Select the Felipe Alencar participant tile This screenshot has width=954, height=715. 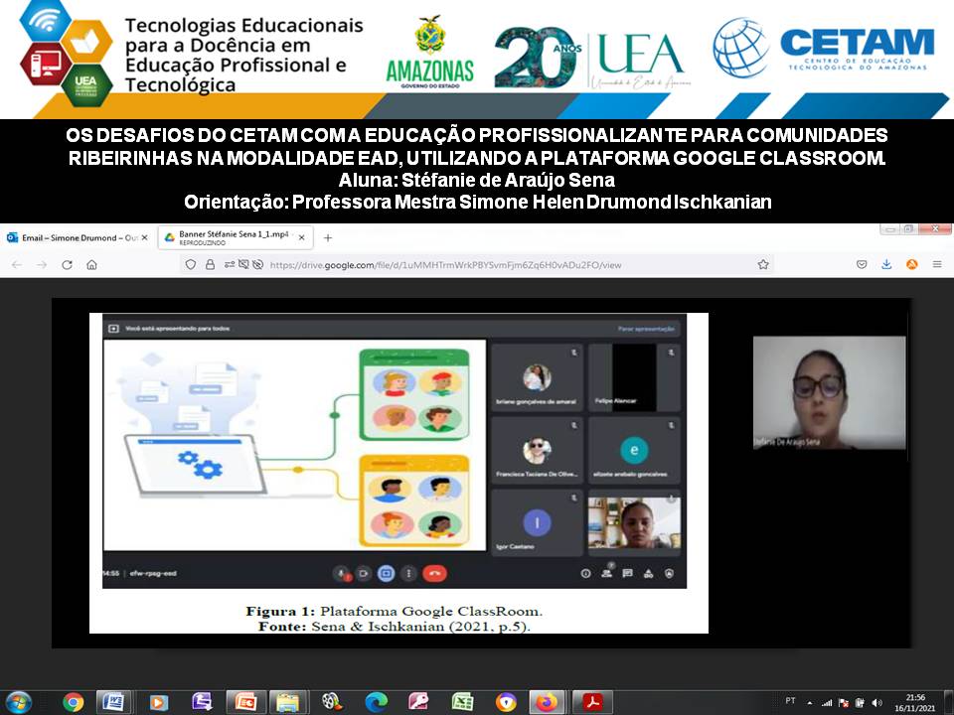click(x=634, y=377)
